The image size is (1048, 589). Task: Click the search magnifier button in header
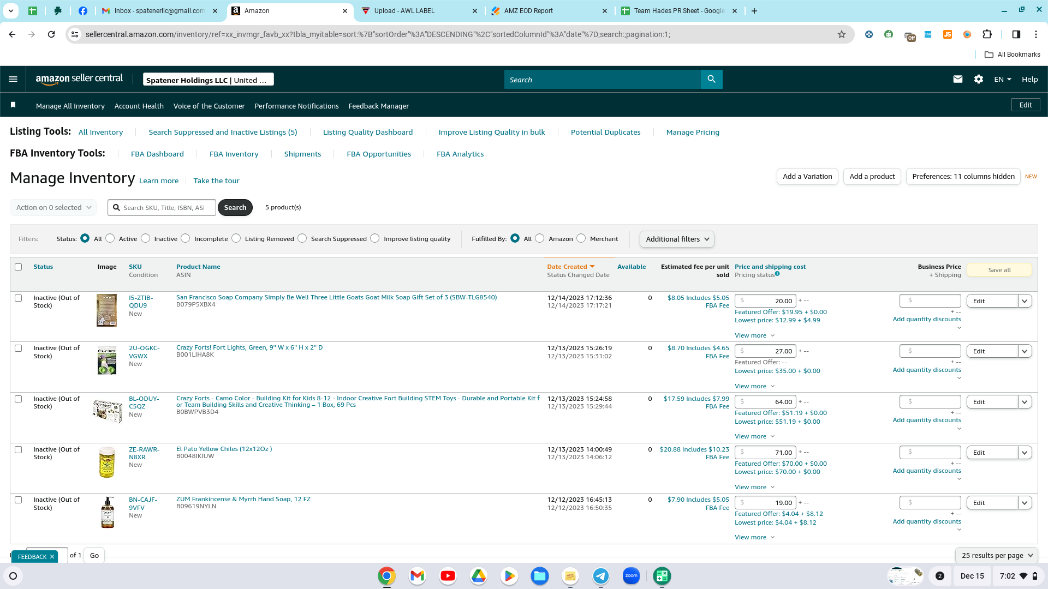point(711,79)
